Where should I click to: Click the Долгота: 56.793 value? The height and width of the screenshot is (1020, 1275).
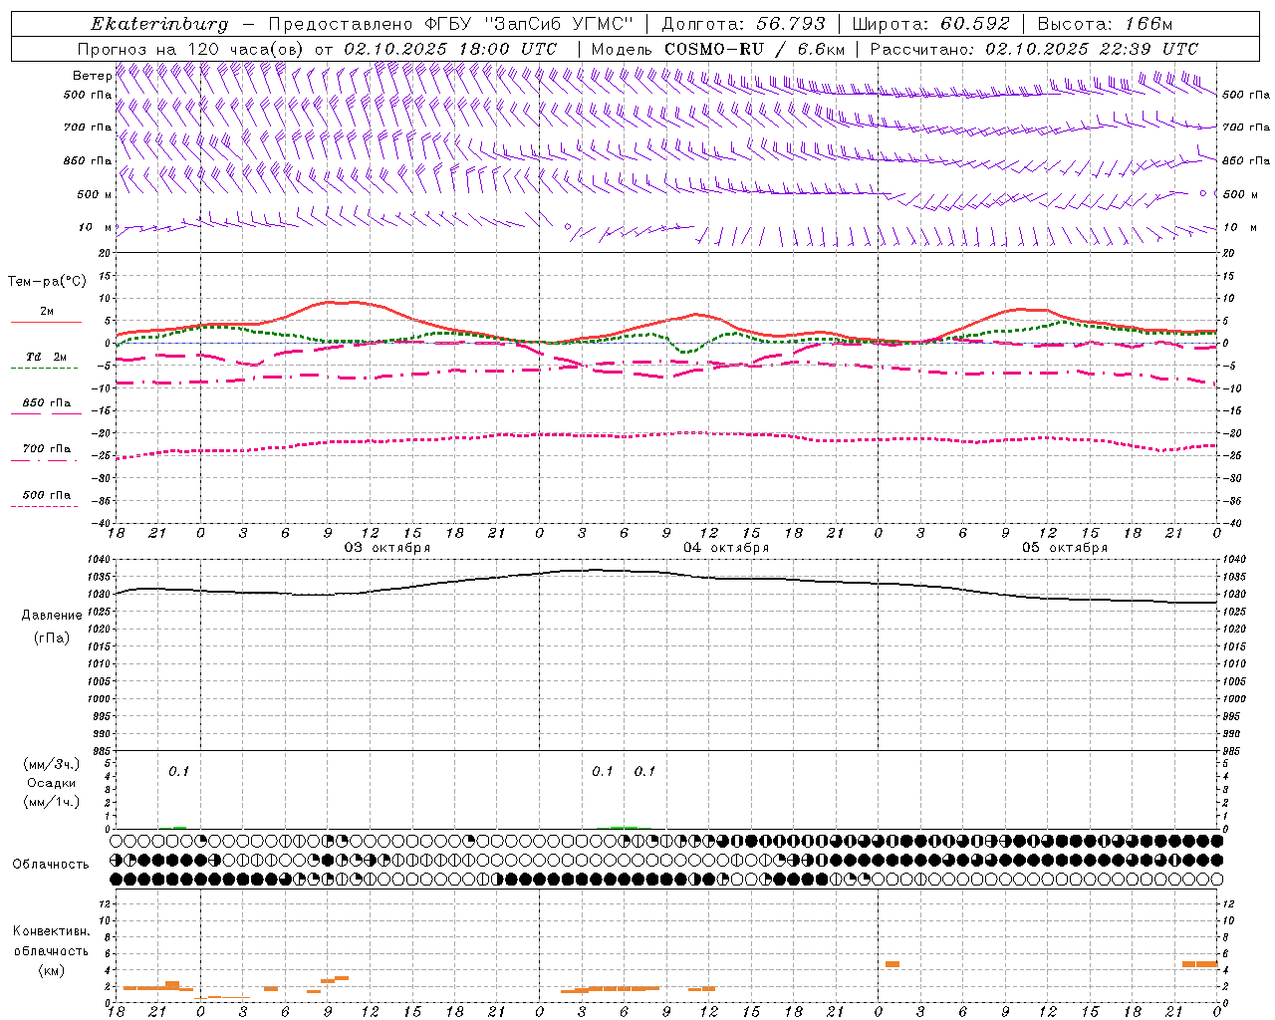(743, 24)
